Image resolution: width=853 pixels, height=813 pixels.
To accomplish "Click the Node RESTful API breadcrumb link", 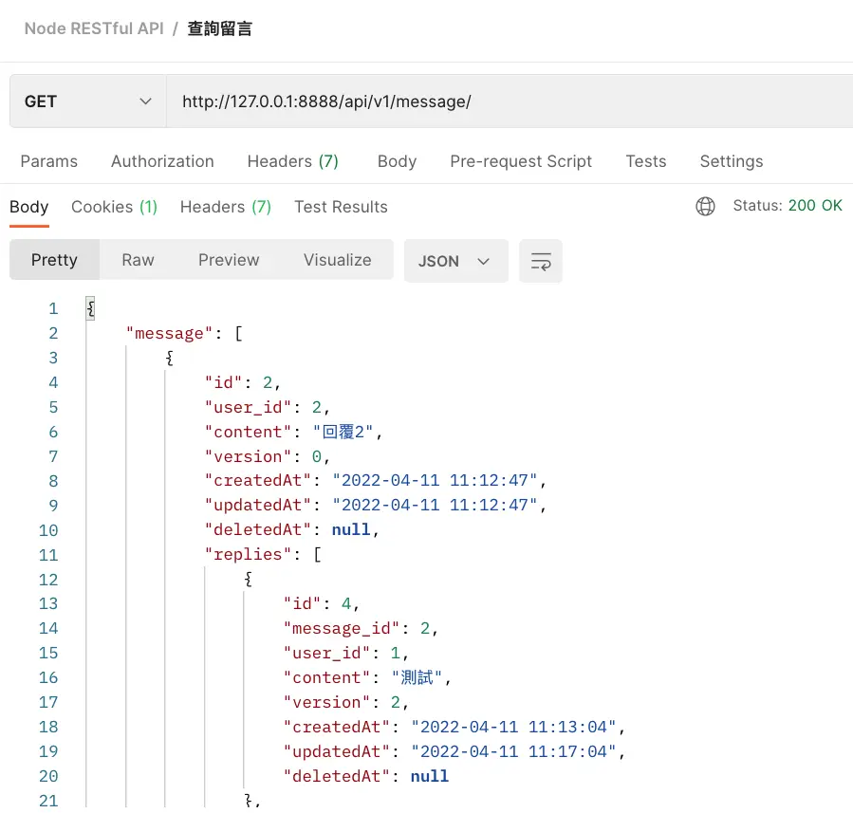I will click(x=94, y=28).
